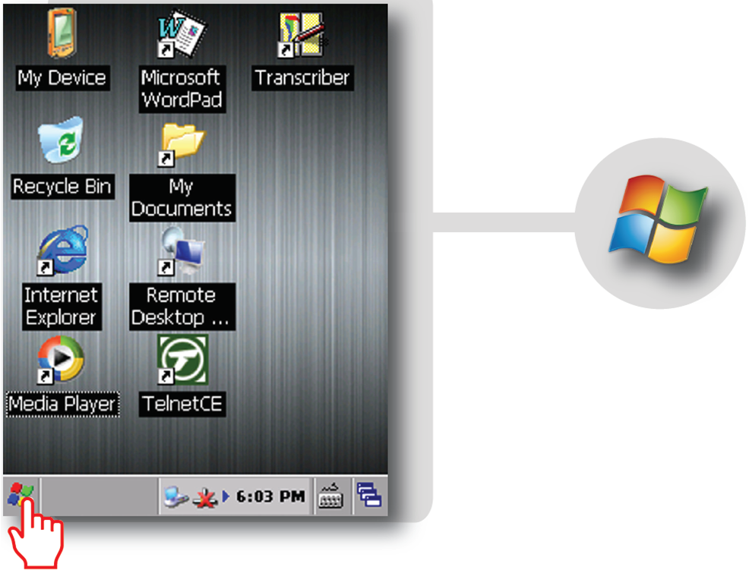Select the 'My Documents' label text
The image size is (749, 570).
point(182,197)
